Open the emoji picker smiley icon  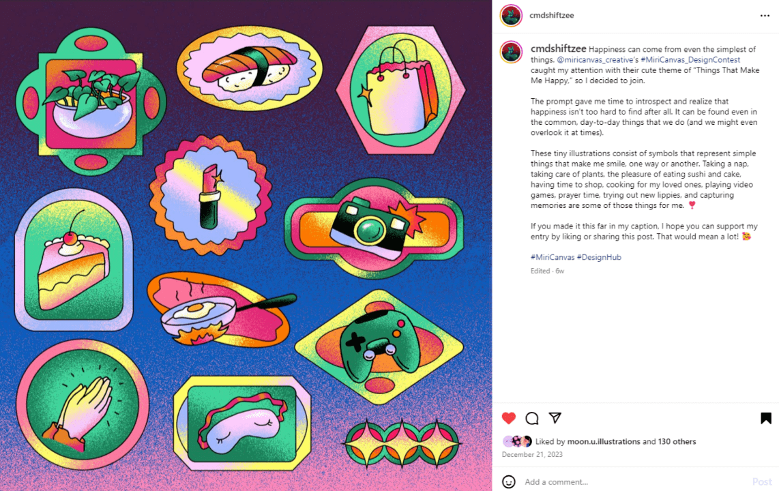coord(509,481)
